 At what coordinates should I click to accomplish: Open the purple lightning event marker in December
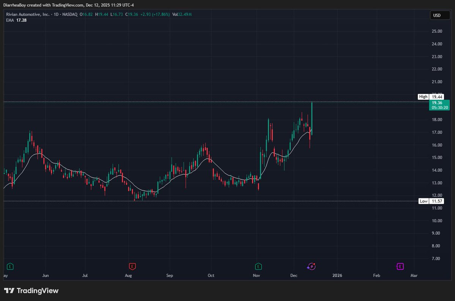(x=311, y=266)
